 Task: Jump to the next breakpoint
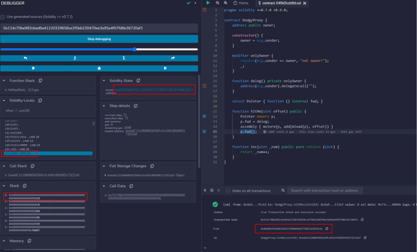[x=165, y=68]
